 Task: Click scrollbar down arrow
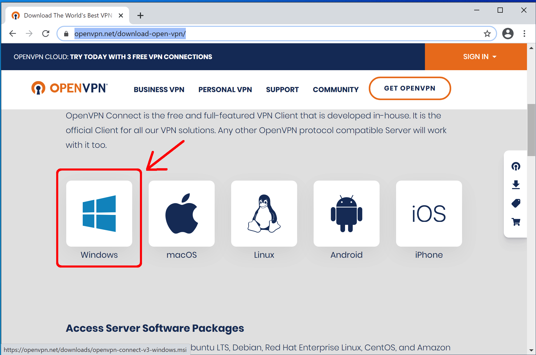[x=531, y=350]
